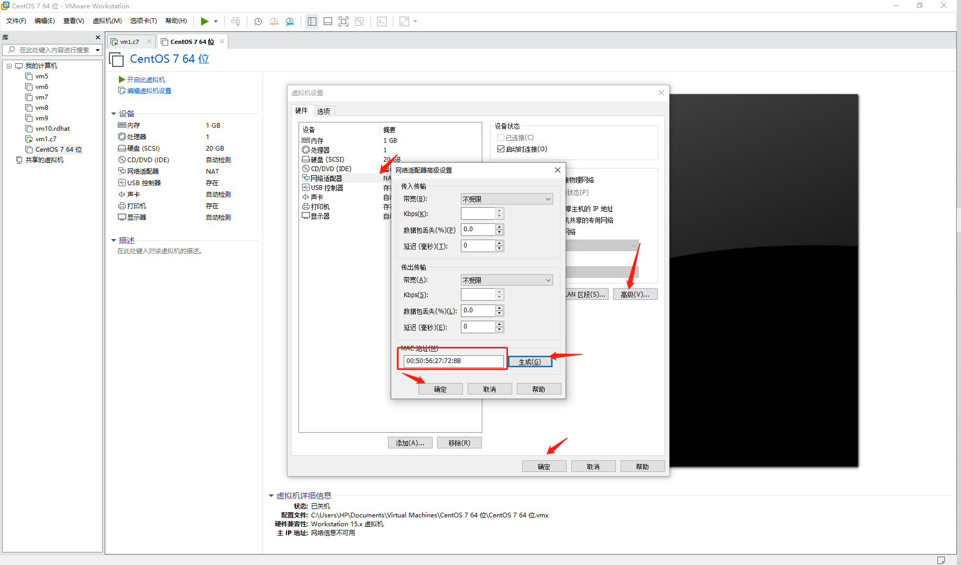Viewport: 961px width, 565px height.
Task: Collapse the 我的计算机 tree node
Action: tap(9, 66)
